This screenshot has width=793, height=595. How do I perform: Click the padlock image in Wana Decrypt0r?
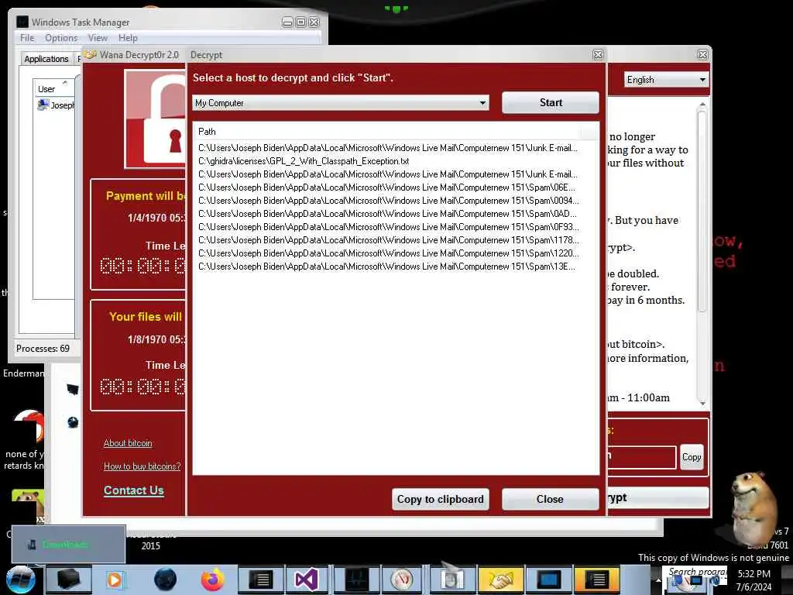pyautogui.click(x=156, y=119)
